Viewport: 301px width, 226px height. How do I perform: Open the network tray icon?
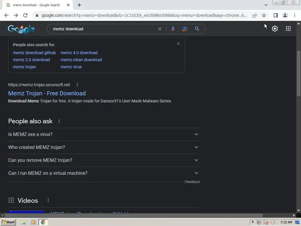259,222
